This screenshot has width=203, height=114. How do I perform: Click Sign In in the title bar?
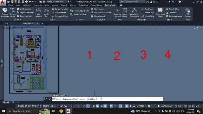[154, 2]
